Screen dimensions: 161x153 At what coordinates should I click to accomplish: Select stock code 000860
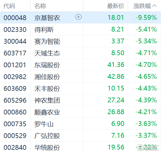click(x=15, y=112)
